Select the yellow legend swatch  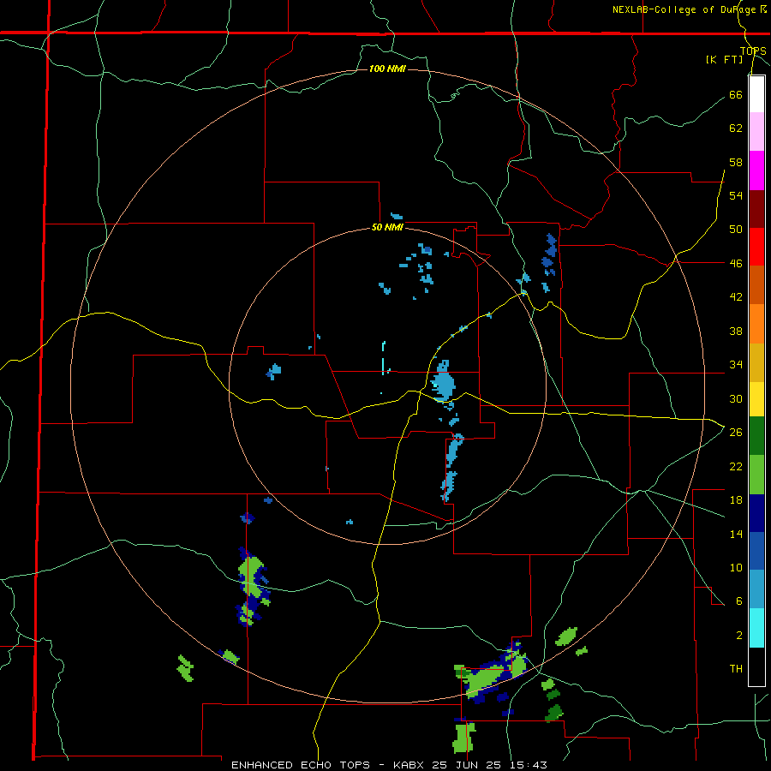756,399
